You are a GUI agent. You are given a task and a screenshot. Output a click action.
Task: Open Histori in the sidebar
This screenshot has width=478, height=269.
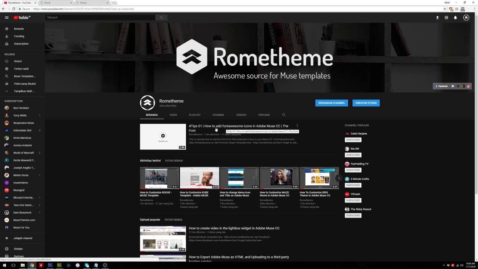point(22,61)
